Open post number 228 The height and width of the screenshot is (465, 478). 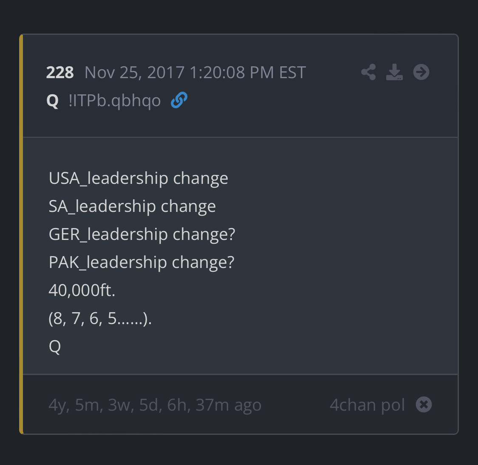[60, 73]
